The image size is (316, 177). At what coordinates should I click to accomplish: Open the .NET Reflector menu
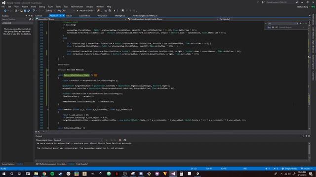pyautogui.click(x=77, y=6)
